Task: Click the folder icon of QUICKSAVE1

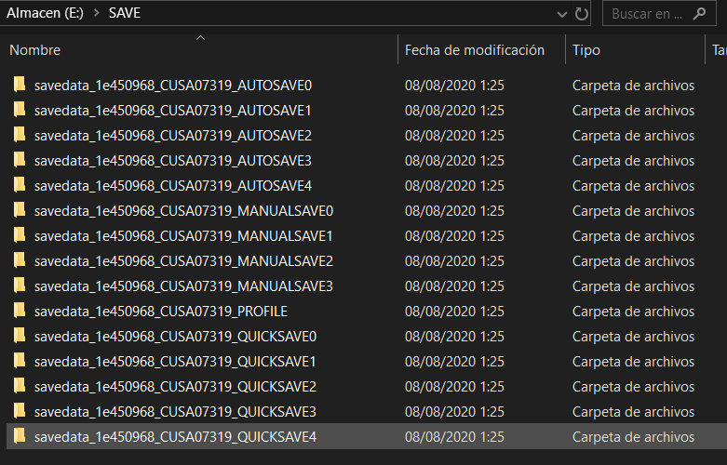Action: [x=20, y=361]
